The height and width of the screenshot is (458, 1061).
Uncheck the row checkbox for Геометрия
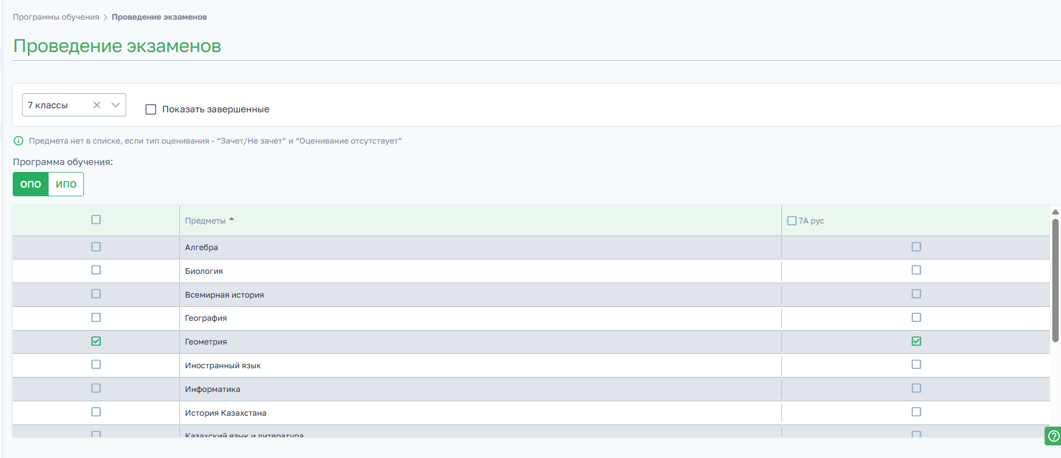[x=96, y=341]
